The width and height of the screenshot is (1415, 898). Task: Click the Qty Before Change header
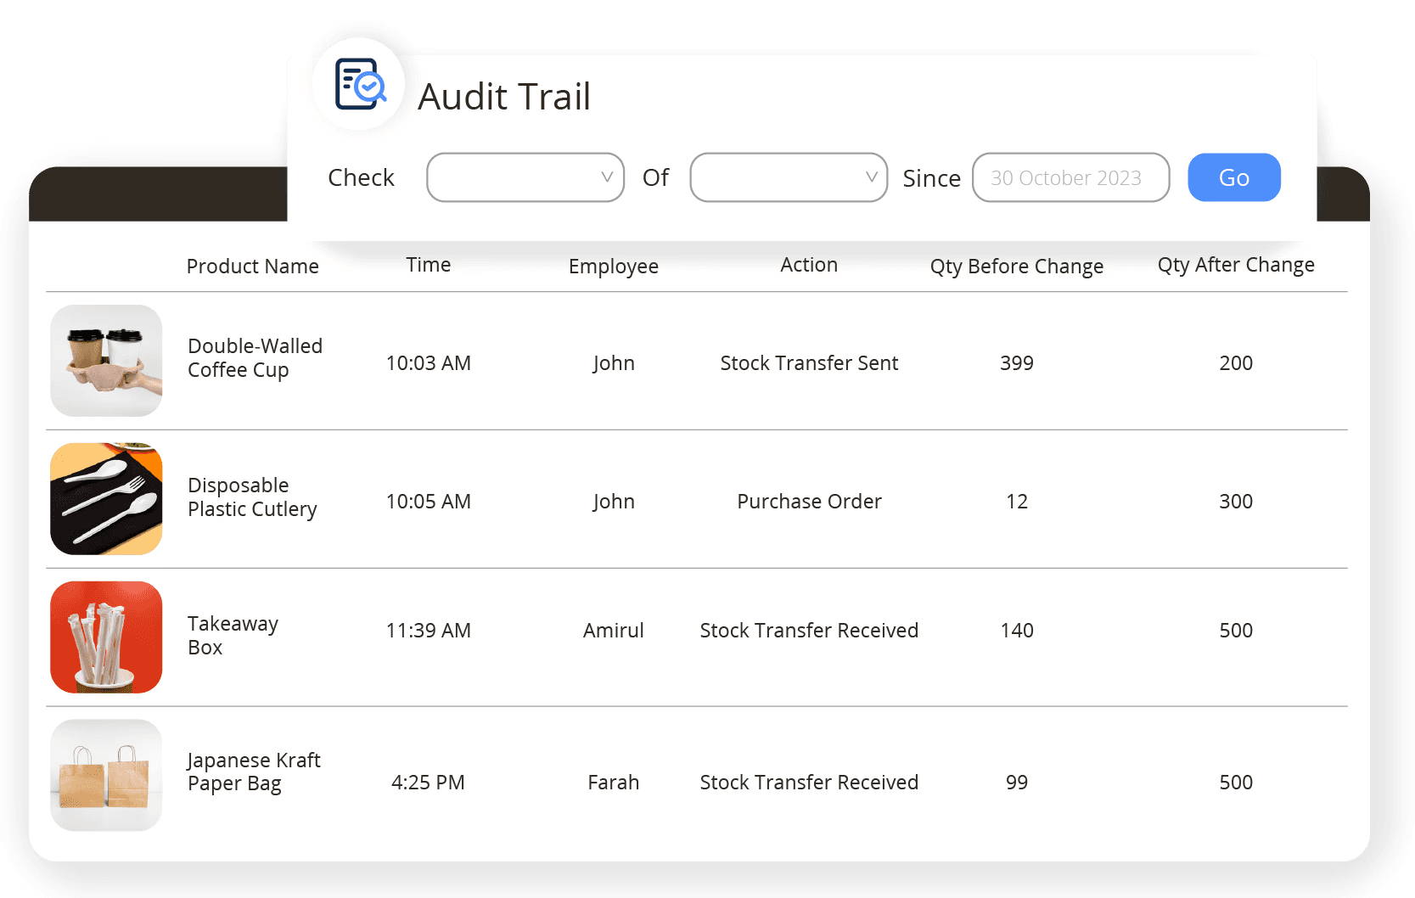pyautogui.click(x=1017, y=266)
